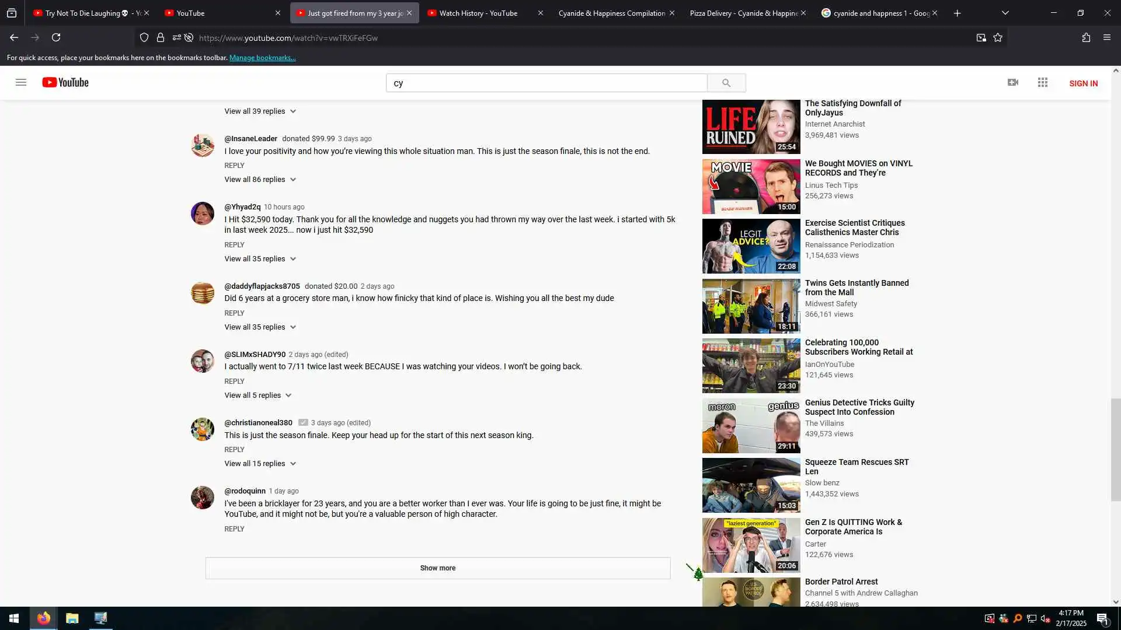Open the YouTube hamburger guide menu
The height and width of the screenshot is (630, 1121).
click(x=21, y=82)
